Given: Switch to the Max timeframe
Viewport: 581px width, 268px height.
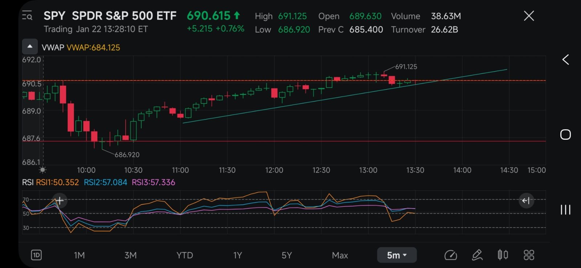Looking at the screenshot, I should click(340, 255).
